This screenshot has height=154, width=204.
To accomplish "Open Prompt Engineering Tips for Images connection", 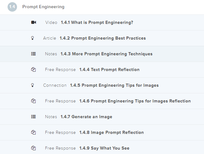I will click(x=114, y=85).
